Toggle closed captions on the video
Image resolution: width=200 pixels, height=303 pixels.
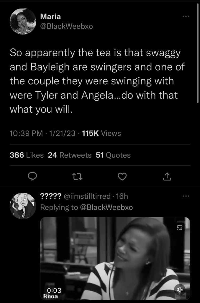[x=180, y=228]
